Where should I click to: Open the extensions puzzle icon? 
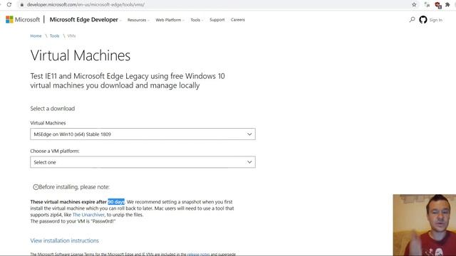point(448,5)
